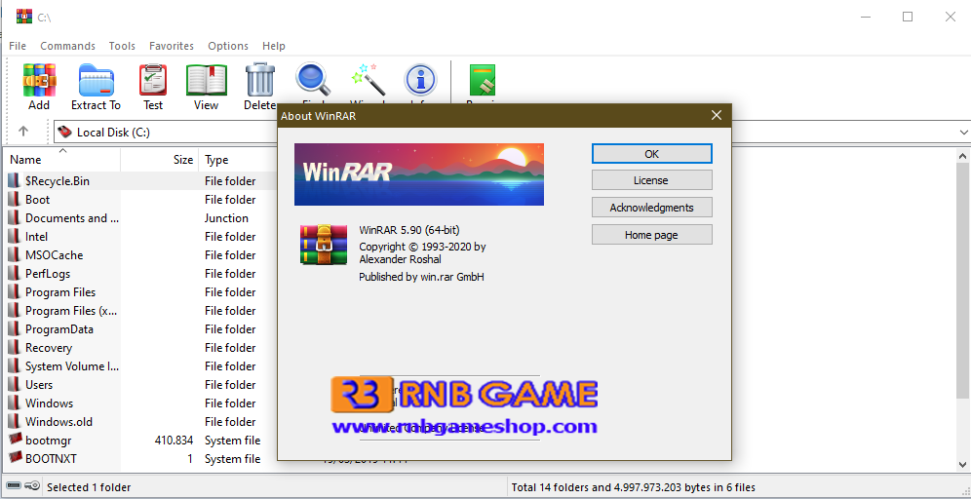
Task: Open the Favorites menu
Action: [x=172, y=46]
